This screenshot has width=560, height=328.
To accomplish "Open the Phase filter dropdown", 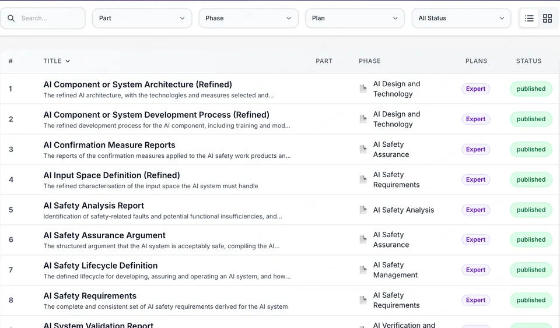I will point(249,18).
